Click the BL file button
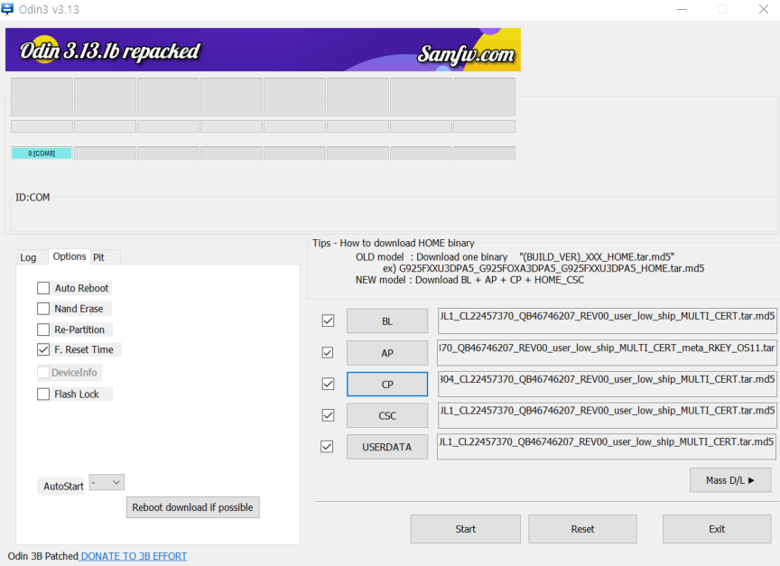Image resolution: width=780 pixels, height=566 pixels. [x=387, y=321]
